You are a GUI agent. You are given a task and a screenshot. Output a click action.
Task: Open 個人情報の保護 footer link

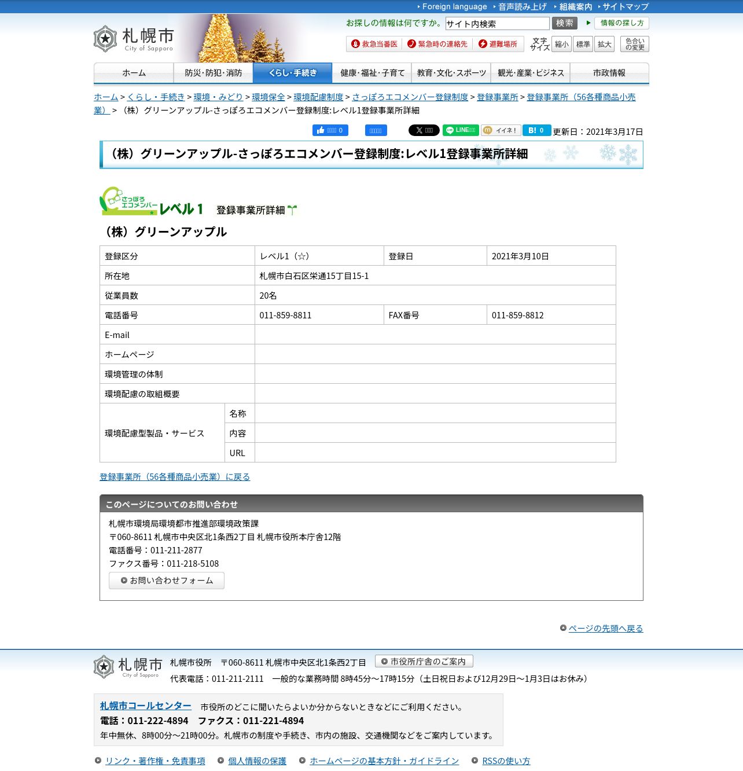click(257, 761)
